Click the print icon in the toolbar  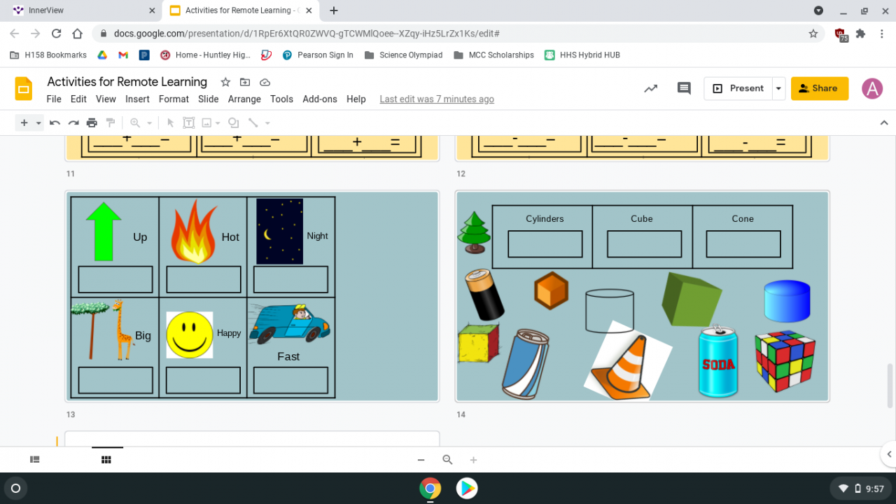click(92, 123)
